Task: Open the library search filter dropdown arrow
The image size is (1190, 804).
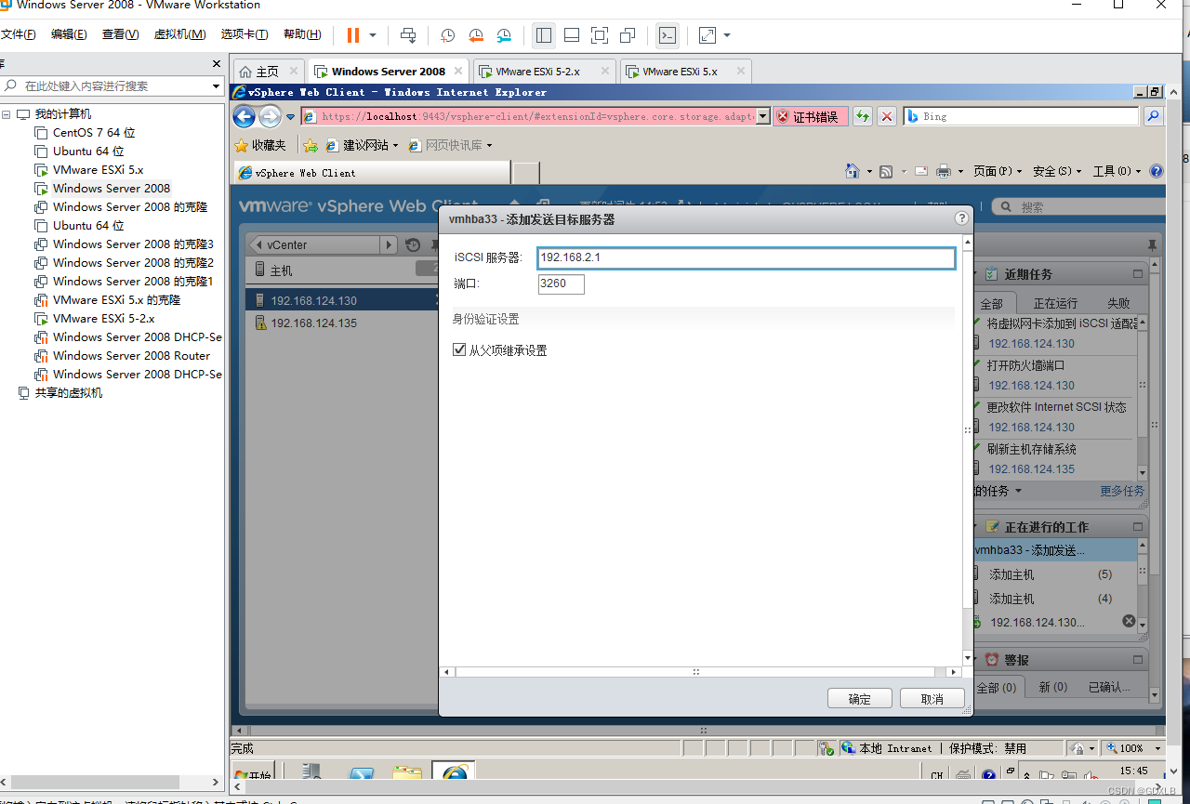Action: (x=216, y=86)
